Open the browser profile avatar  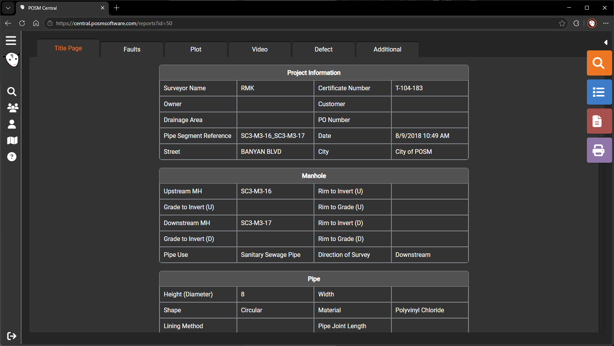point(592,23)
